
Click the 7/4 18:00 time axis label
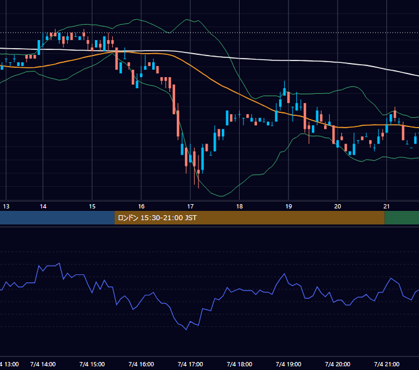click(x=240, y=364)
